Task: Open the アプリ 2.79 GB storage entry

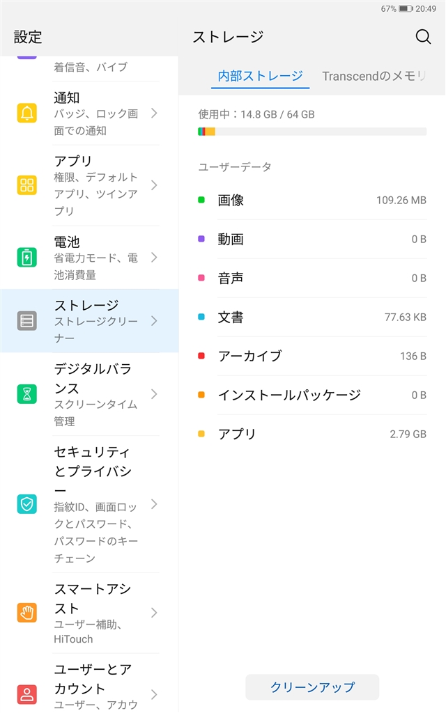Action: [x=312, y=434]
